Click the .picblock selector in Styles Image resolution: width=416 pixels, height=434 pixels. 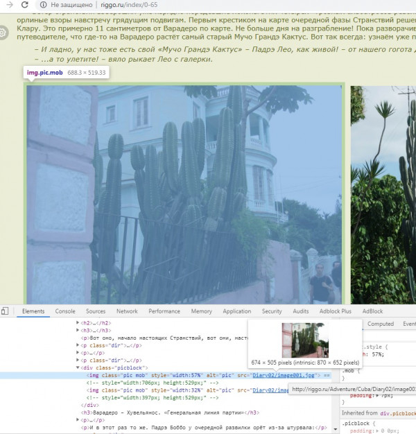357,423
